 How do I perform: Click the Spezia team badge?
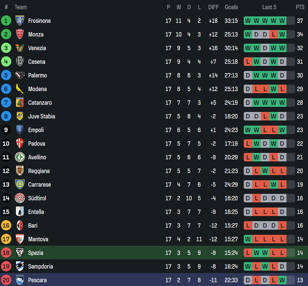(x=20, y=253)
